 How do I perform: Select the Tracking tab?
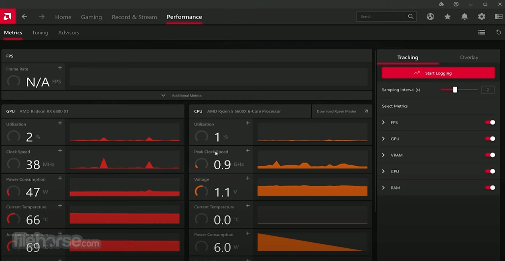pos(408,58)
